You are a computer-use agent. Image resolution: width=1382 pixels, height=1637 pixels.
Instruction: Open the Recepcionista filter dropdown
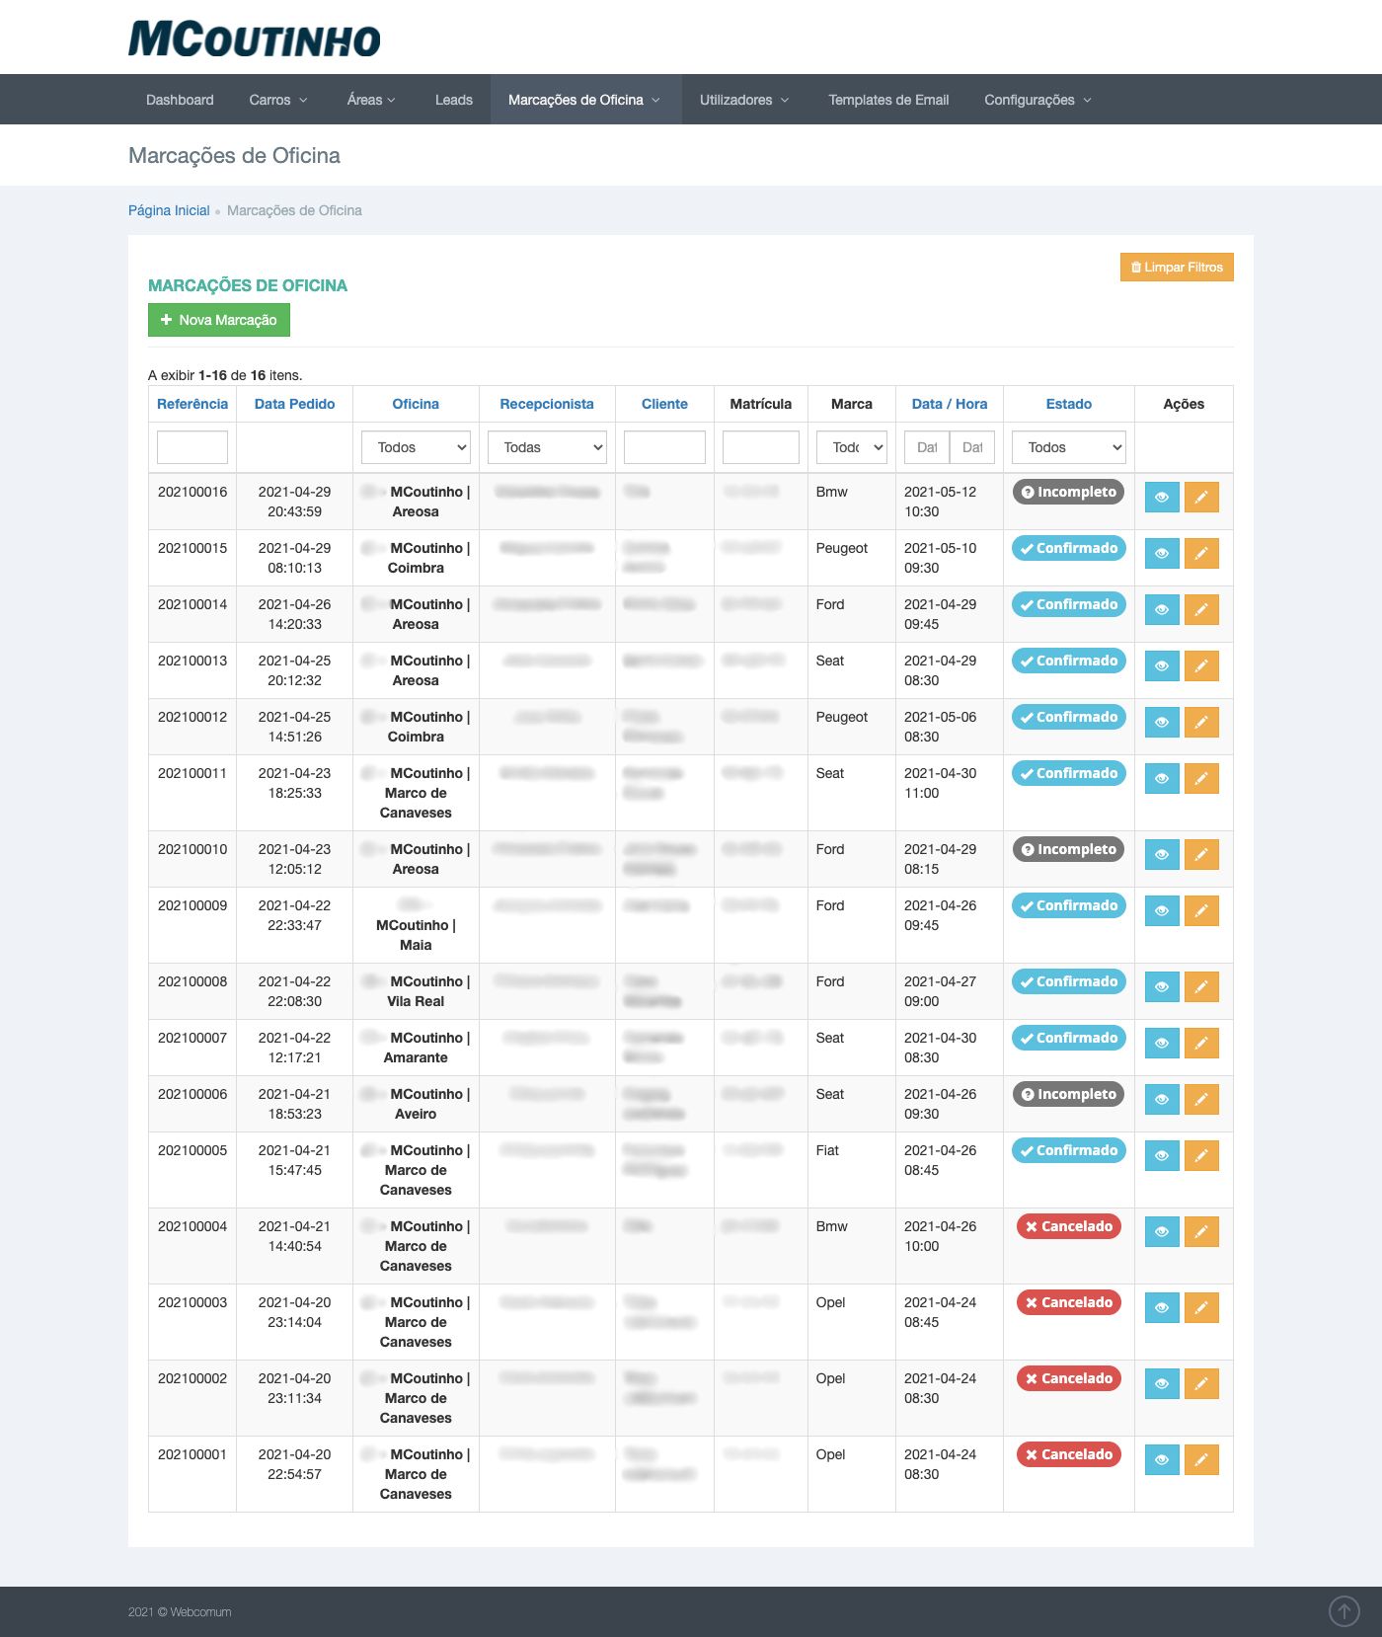pos(547,447)
